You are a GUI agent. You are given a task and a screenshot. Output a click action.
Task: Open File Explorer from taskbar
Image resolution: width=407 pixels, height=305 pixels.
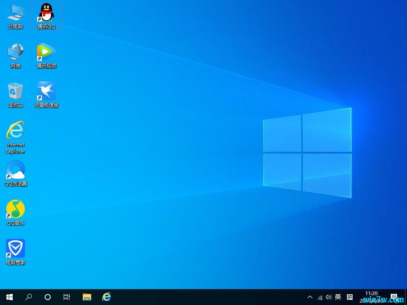coord(87,297)
